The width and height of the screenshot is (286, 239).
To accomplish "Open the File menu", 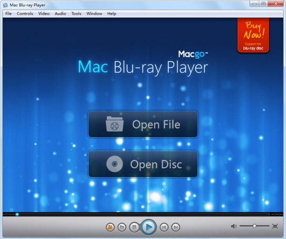I will click(x=9, y=13).
